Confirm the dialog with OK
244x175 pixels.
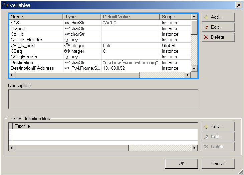pyautogui.click(x=182, y=163)
